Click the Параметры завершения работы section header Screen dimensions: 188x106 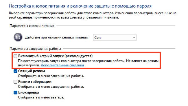pos(35,49)
